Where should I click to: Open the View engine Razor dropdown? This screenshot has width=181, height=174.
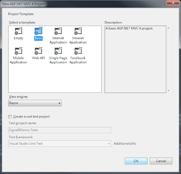[35, 103]
